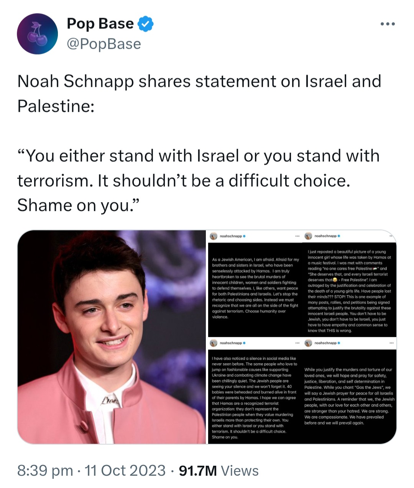This screenshot has width=414, height=488.
Task: Open the portrait photo in pink jacket
Action: pos(112,337)
